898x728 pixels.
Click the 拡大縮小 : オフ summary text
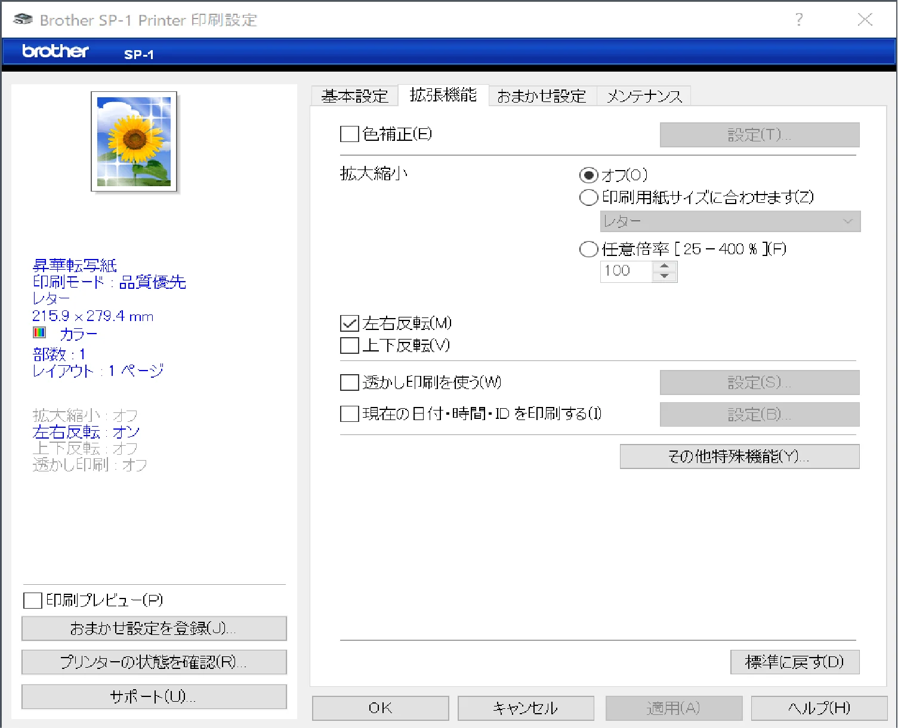(x=85, y=415)
